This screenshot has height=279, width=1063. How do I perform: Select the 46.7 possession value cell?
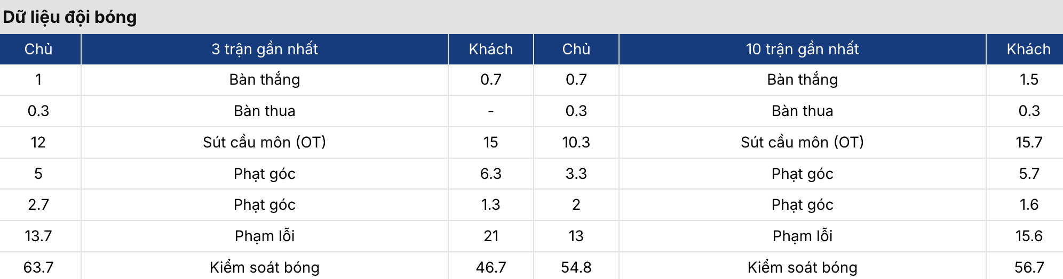pyautogui.click(x=490, y=267)
